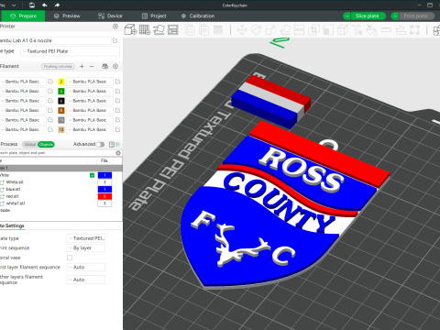This screenshot has width=440, height=330.
Task: Click the Slice plate button
Action: [x=368, y=16]
